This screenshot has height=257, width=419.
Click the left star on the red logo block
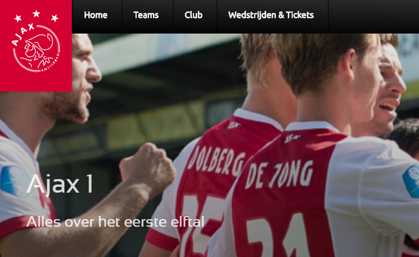(18, 18)
